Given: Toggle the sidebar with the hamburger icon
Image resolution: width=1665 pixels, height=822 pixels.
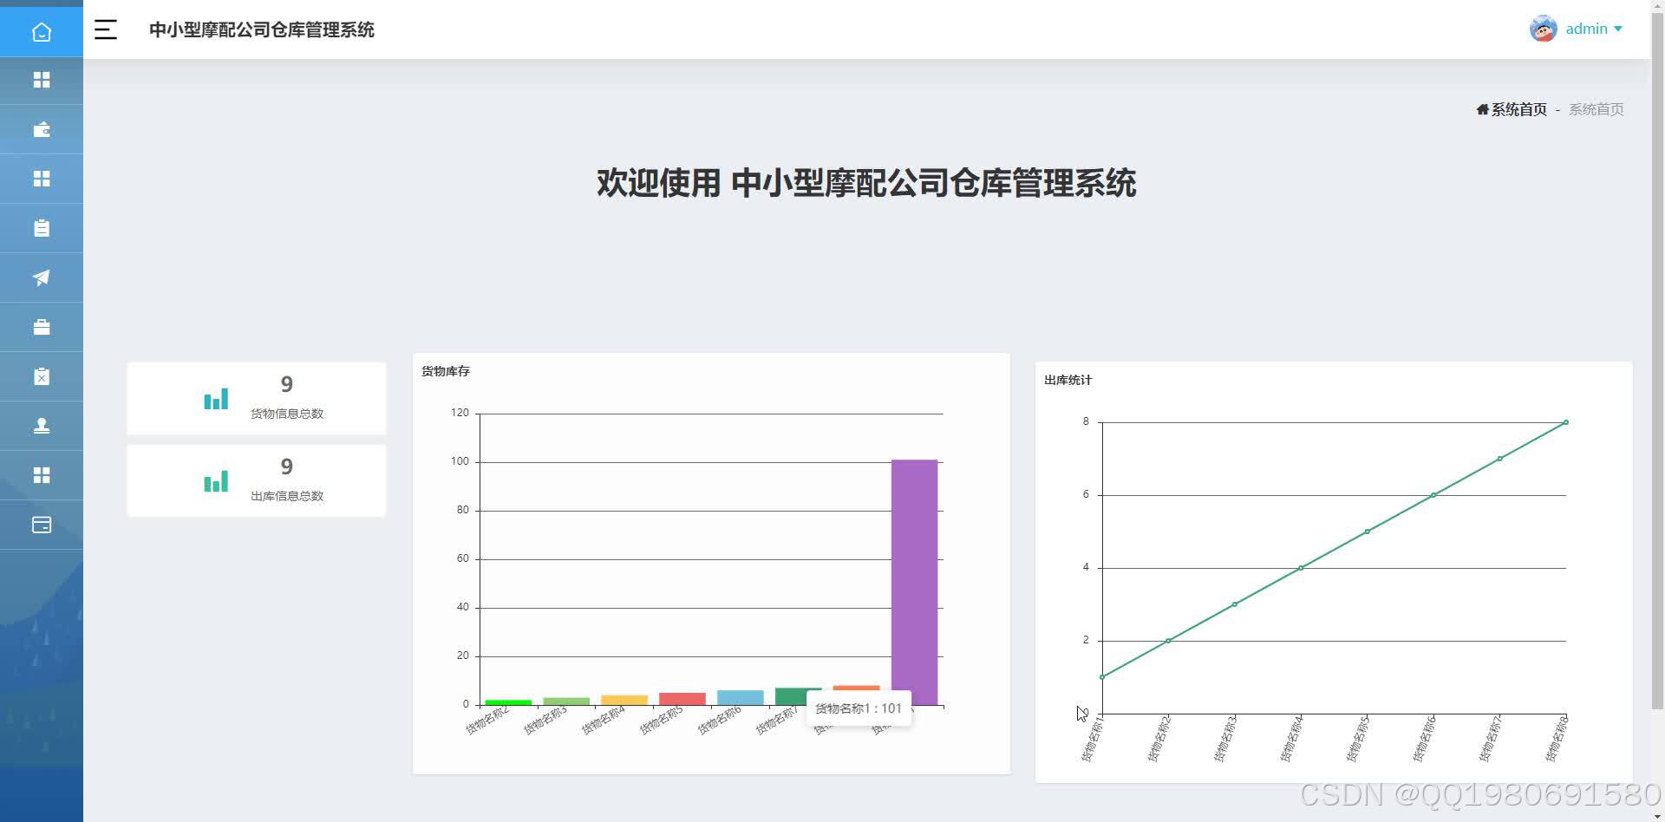Looking at the screenshot, I should tap(105, 29).
